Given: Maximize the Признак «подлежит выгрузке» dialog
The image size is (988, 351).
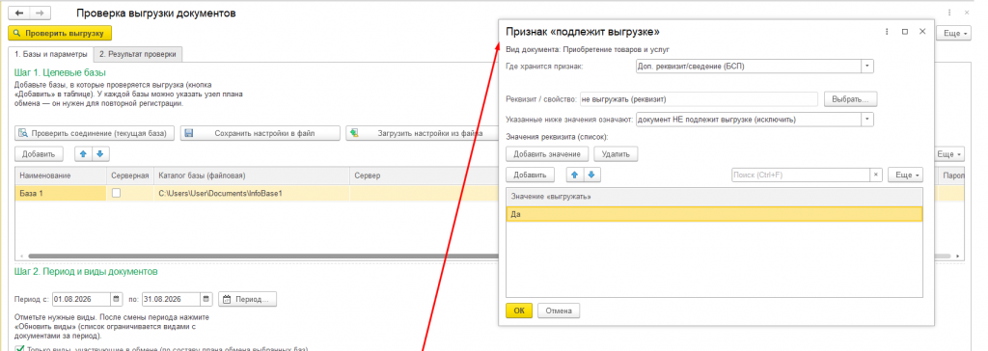Looking at the screenshot, I should pyautogui.click(x=905, y=32).
